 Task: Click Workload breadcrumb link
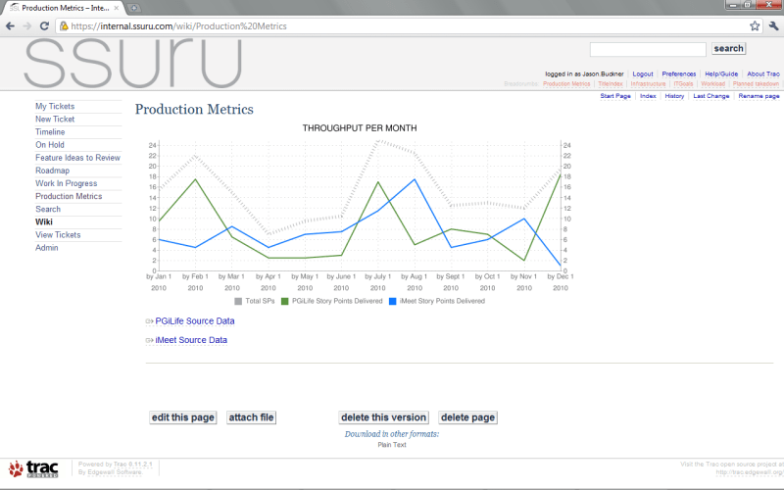712,84
